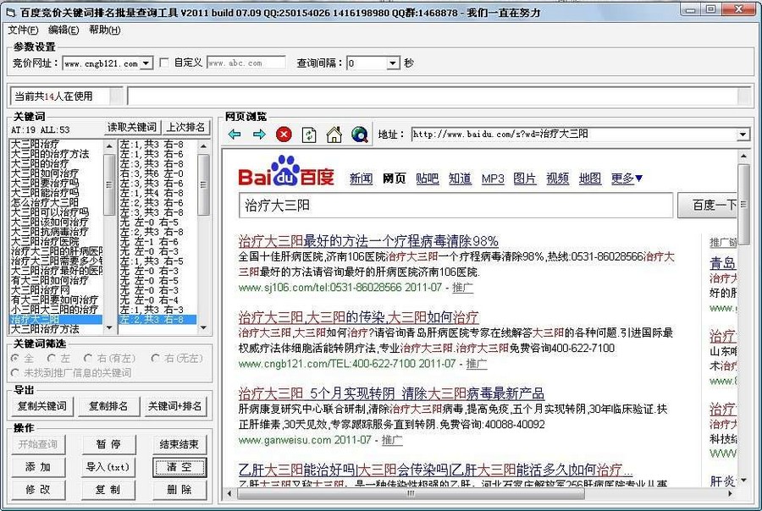
Task: Select the 右(无左) radio button
Action: [x=156, y=359]
